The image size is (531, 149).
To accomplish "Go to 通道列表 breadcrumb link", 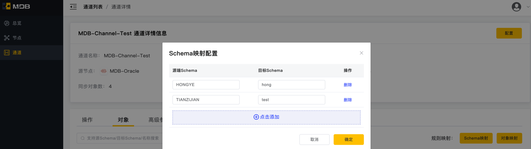I will (x=93, y=7).
